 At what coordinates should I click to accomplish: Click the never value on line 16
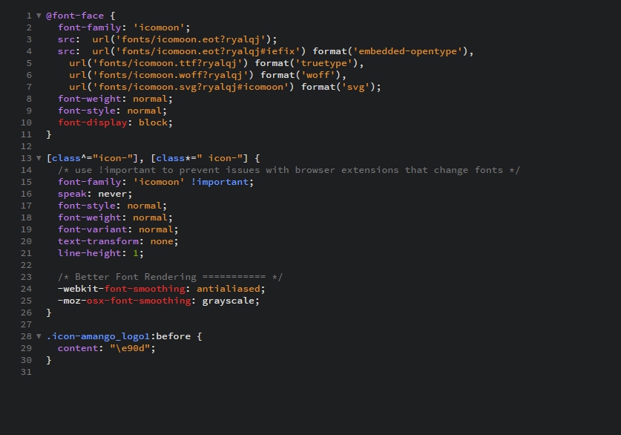(113, 194)
